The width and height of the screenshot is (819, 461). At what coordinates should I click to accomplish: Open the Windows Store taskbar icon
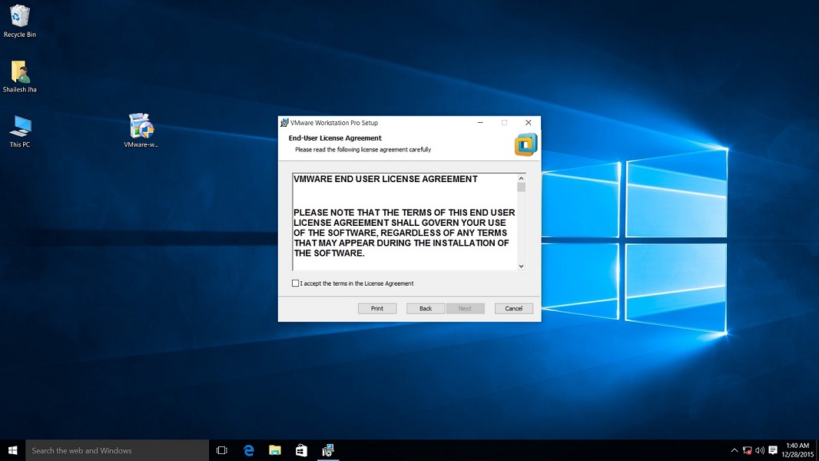(x=301, y=450)
